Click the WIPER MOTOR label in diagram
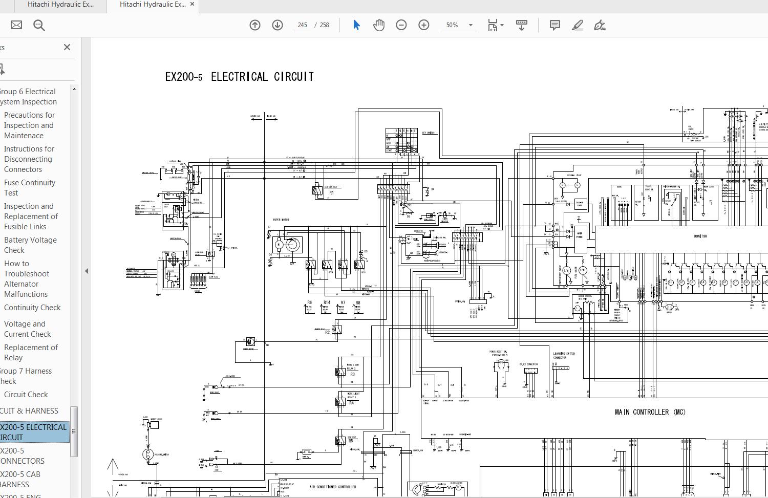The width and height of the screenshot is (768, 498). [x=281, y=220]
